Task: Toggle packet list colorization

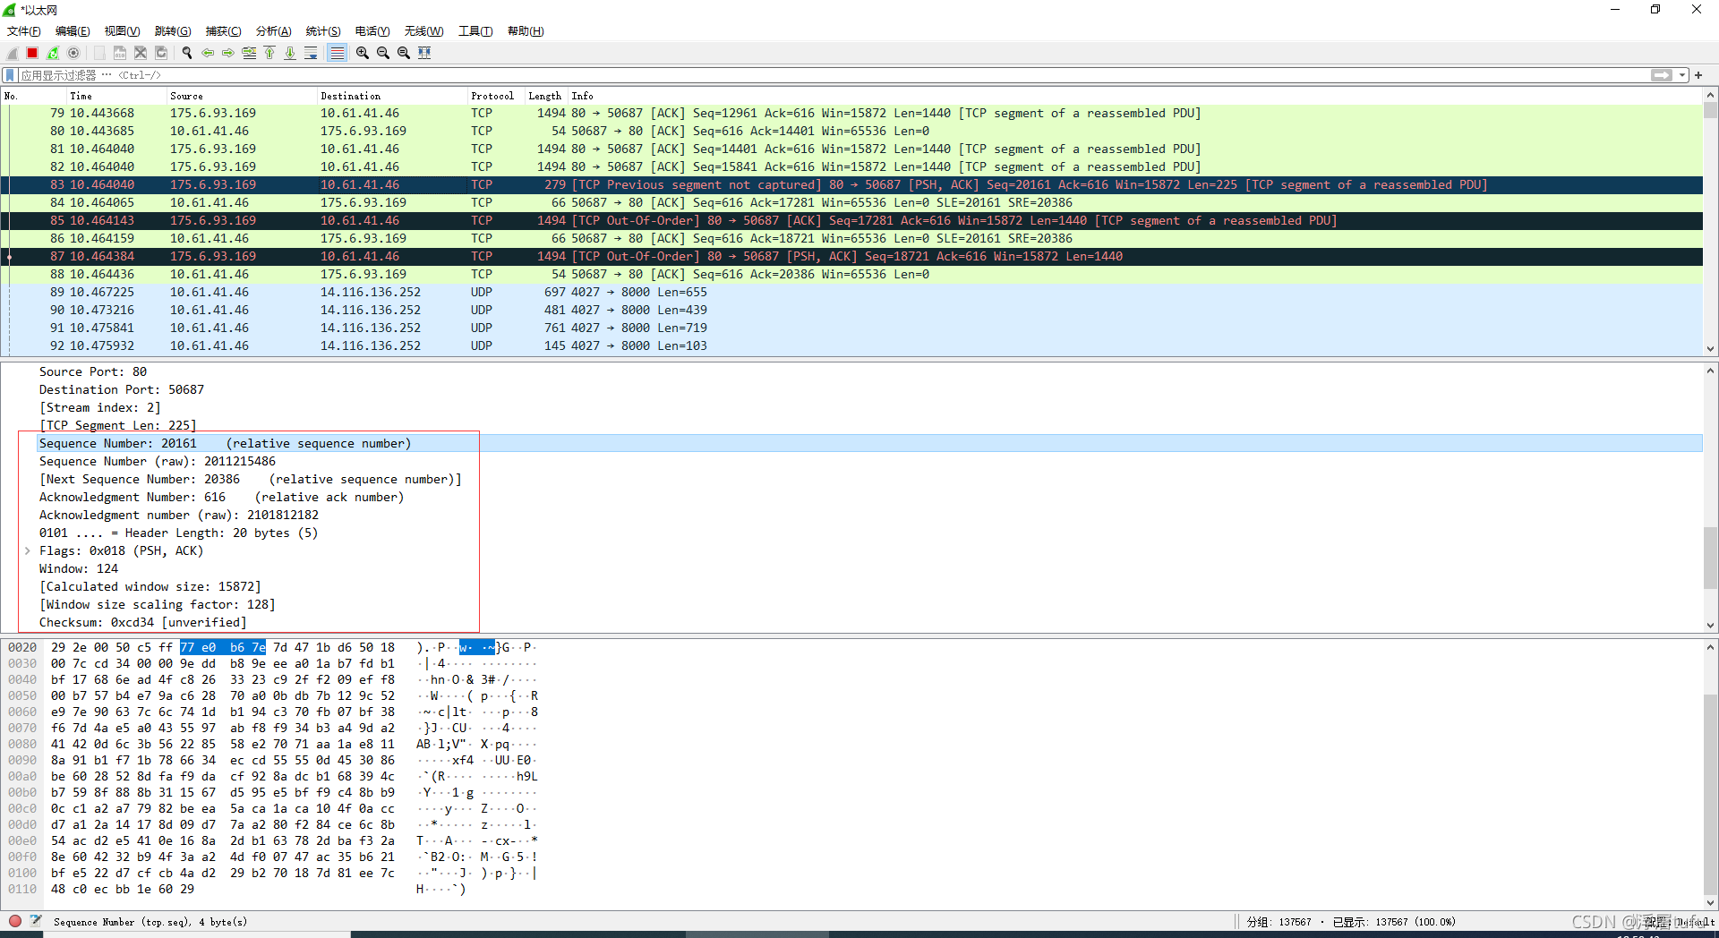Action: pos(337,53)
